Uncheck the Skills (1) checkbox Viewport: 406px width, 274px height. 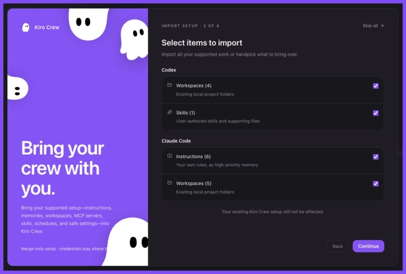click(x=376, y=113)
